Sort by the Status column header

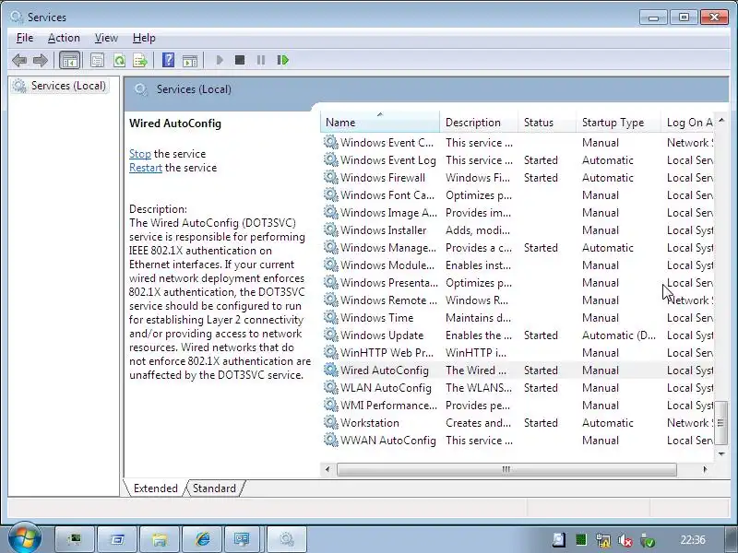tap(547, 123)
